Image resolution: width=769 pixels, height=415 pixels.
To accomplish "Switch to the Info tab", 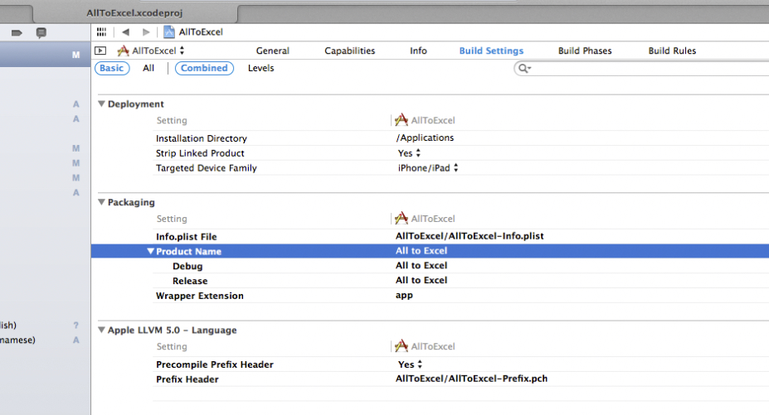I will [x=418, y=51].
